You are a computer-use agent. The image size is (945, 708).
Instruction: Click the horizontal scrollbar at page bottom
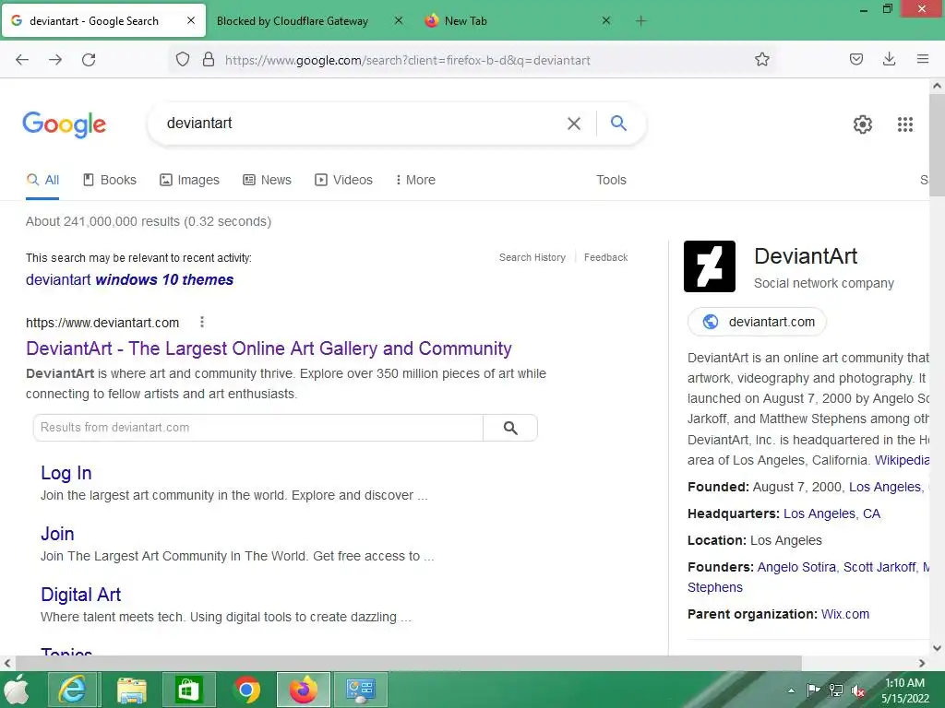409,663
